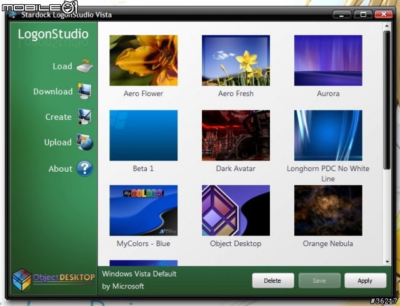
Task: Click the "Aero Flower" caption text
Action: coord(143,94)
